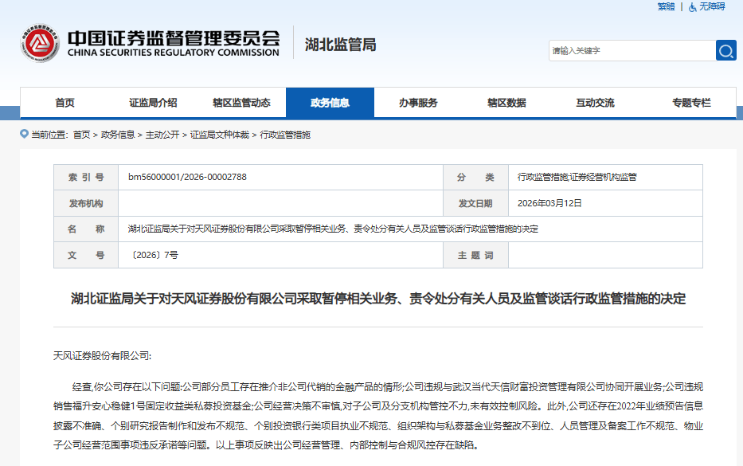Click the magnifier search button

(x=726, y=51)
